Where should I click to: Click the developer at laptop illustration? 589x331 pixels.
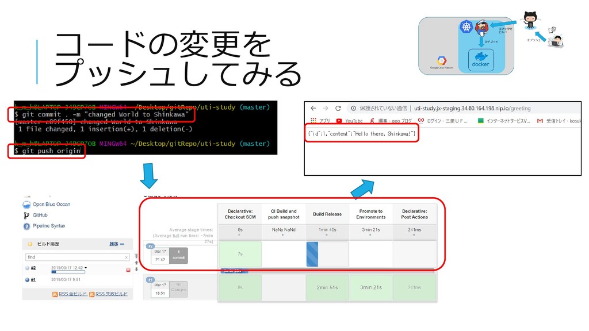point(556,41)
